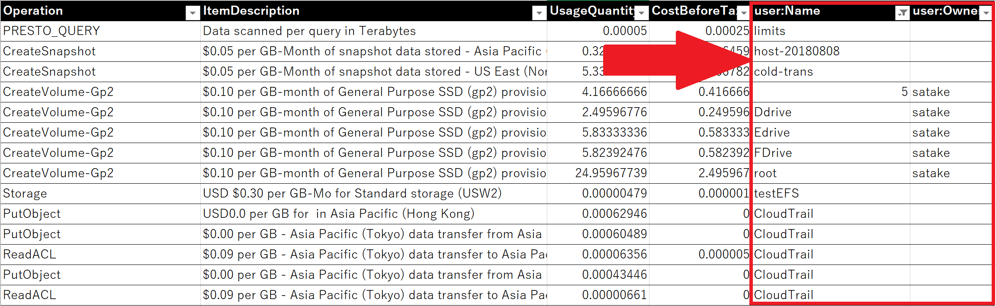Open the CostBeforeTax filter dropdown arrow

click(743, 13)
